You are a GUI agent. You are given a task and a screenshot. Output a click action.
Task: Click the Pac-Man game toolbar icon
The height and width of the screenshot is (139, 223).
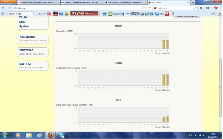click(x=67, y=14)
